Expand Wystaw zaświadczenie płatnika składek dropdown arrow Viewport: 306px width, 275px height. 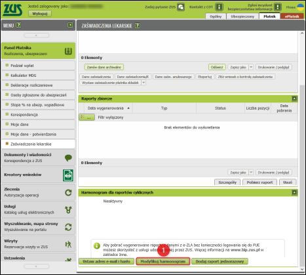tap(143, 83)
